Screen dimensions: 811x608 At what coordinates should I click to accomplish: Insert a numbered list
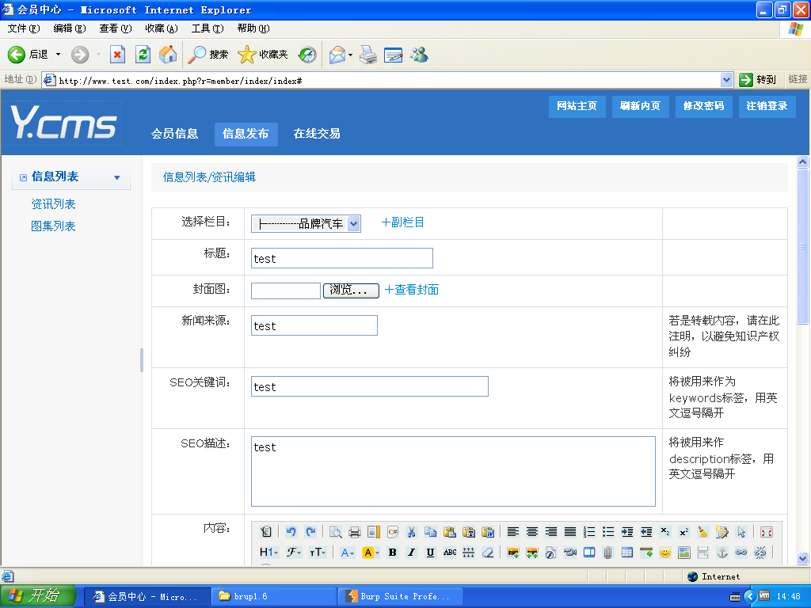pyautogui.click(x=589, y=531)
